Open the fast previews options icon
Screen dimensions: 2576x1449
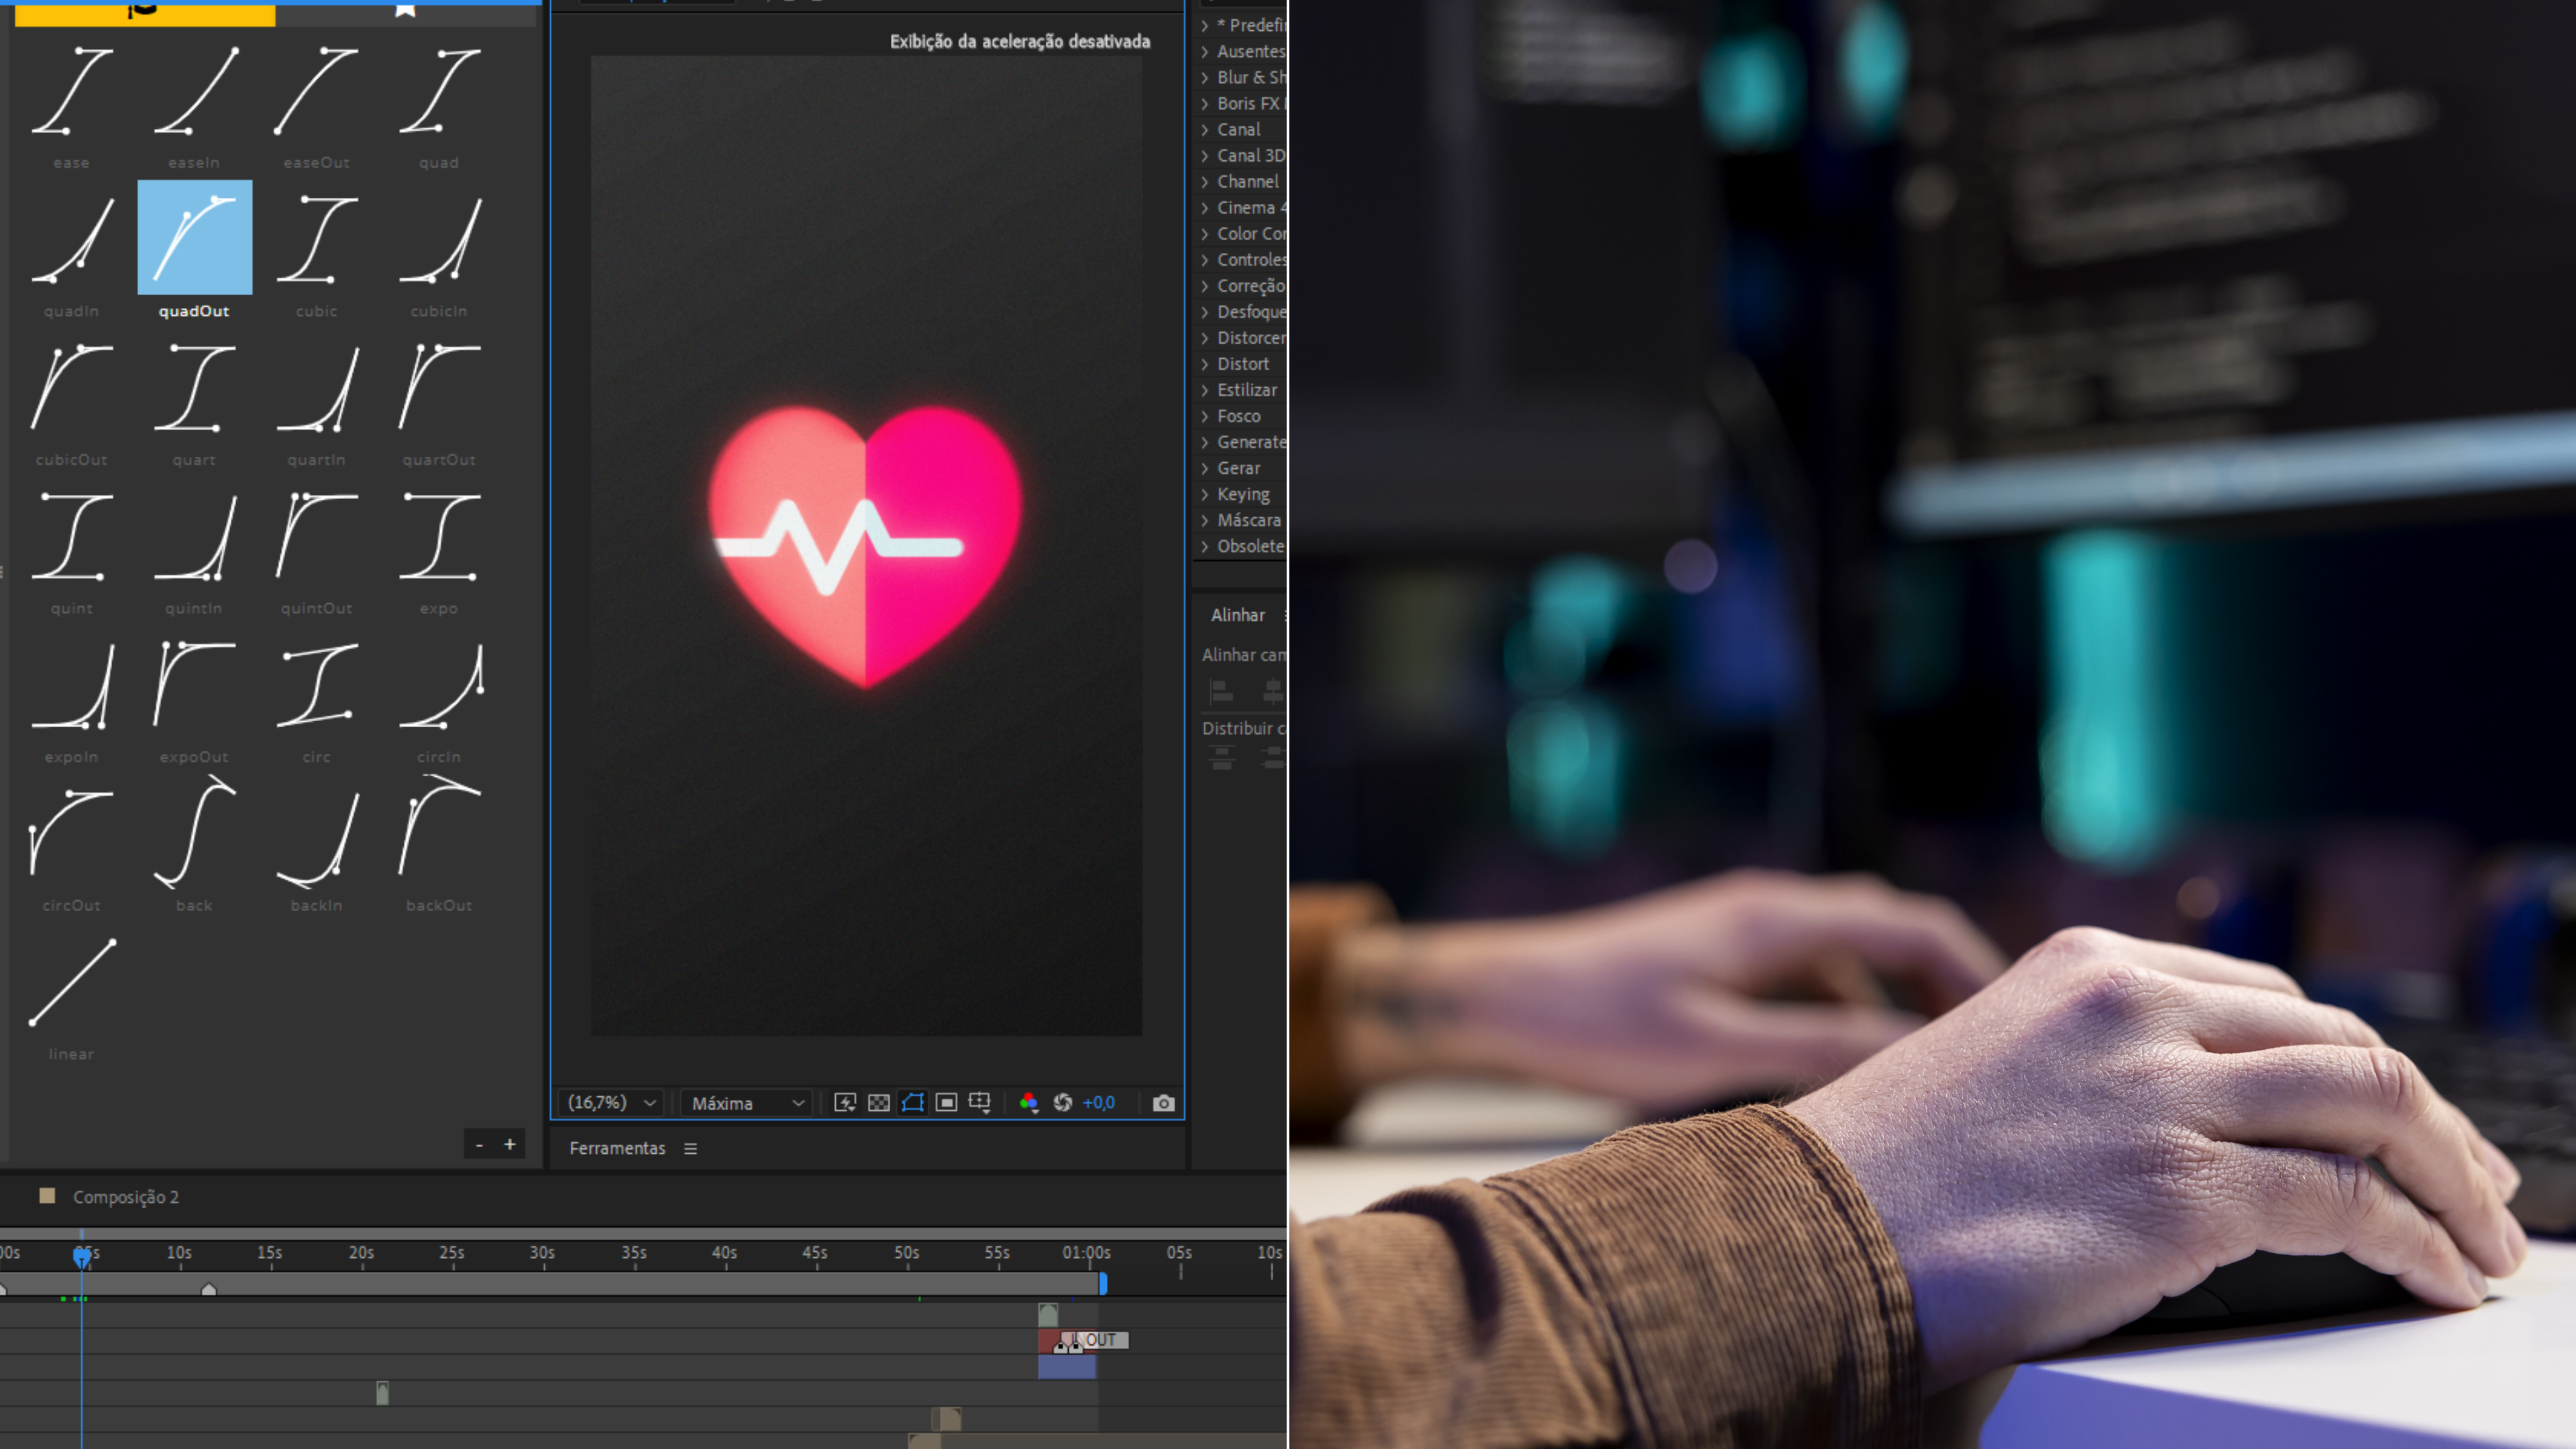pyautogui.click(x=845, y=1102)
